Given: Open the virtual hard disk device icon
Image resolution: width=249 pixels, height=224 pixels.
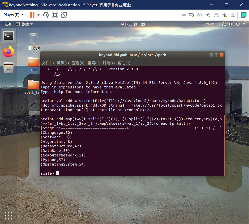Looking at the screenshot, I should (191, 15).
